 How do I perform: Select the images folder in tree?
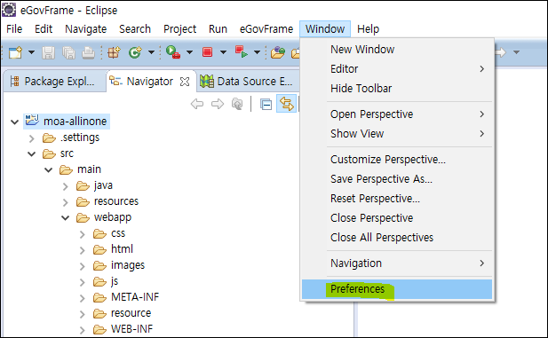pos(119,265)
